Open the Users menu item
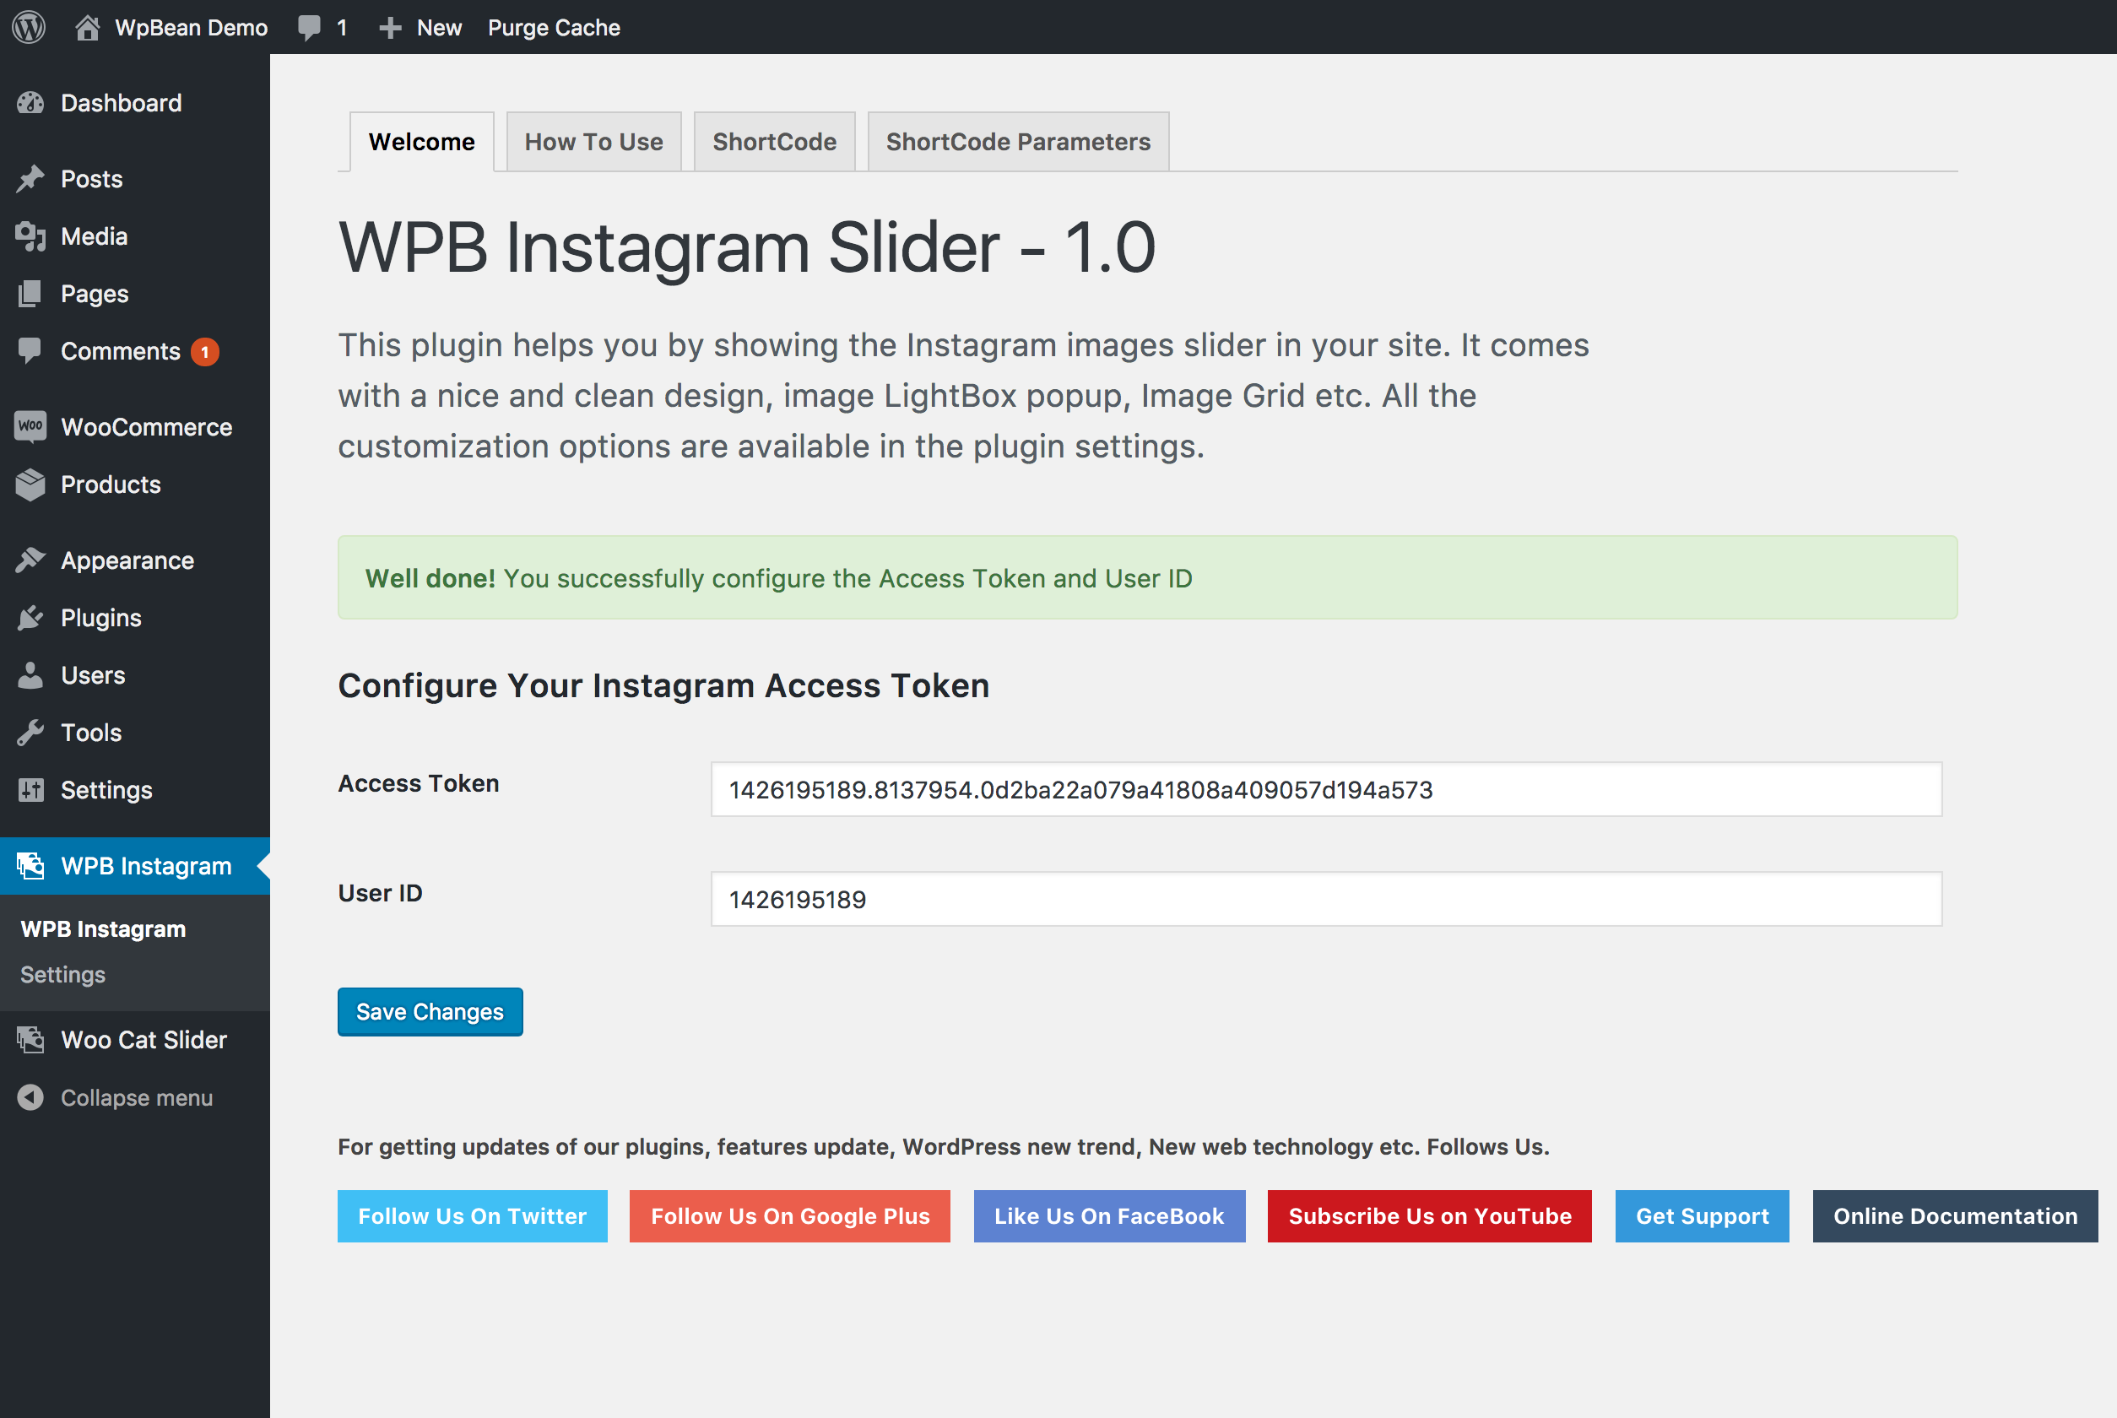This screenshot has height=1418, width=2117. point(135,675)
